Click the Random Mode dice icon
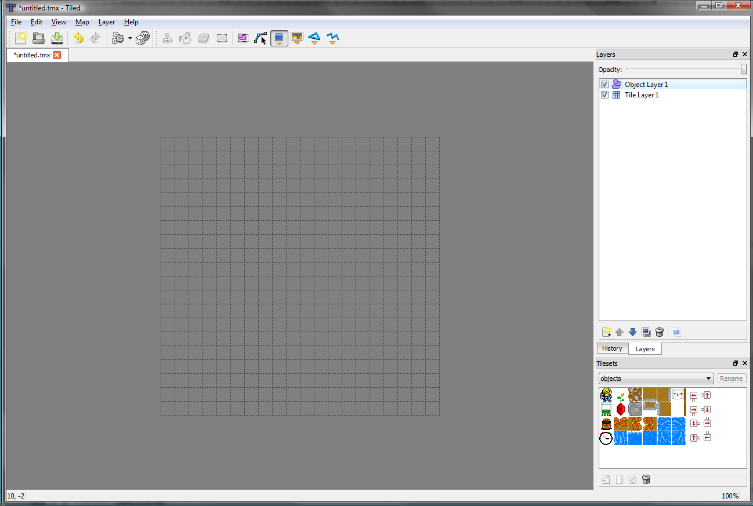Viewport: 753px width, 506px height. point(143,38)
